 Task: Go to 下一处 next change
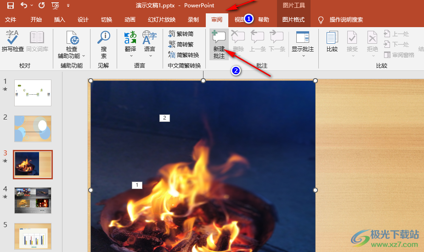click(x=396, y=44)
